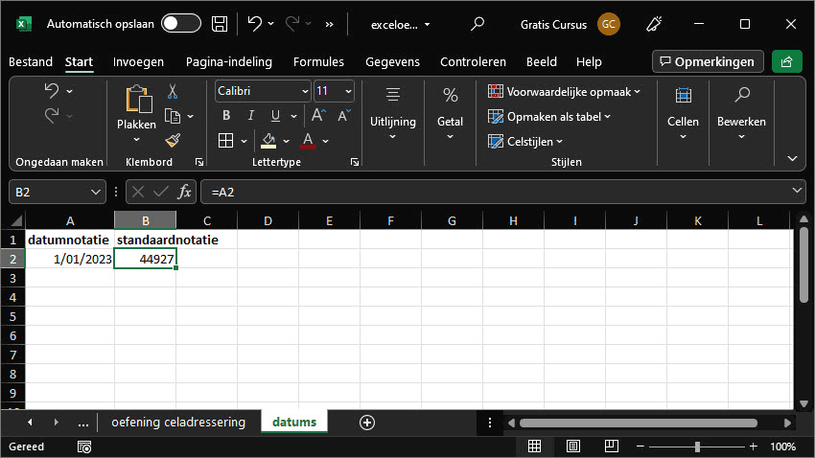Viewport: 815px width, 458px height.
Task: Click the Plakken paste icon
Action: tap(138, 100)
